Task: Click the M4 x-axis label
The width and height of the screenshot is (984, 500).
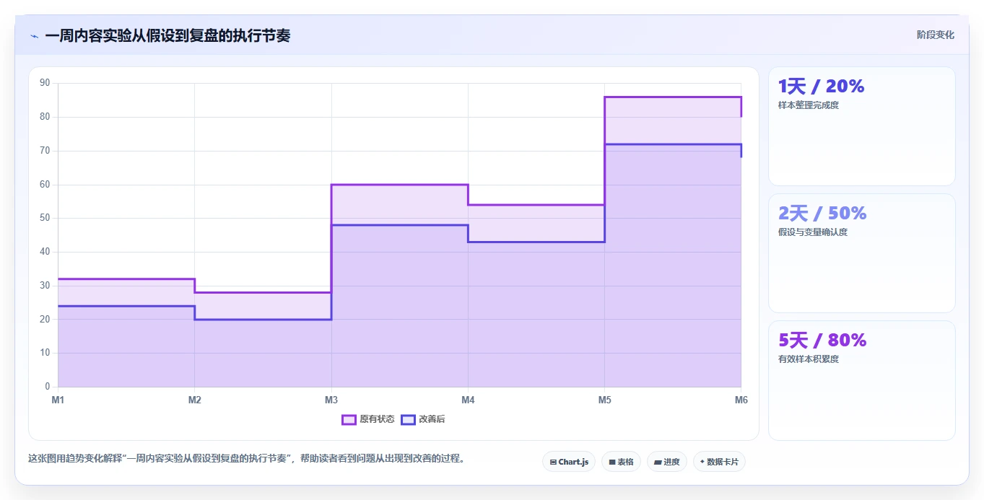Action: point(468,400)
